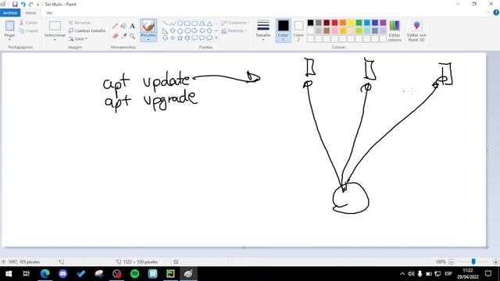
Task: Switch to the Ver tab
Action: click(x=49, y=12)
